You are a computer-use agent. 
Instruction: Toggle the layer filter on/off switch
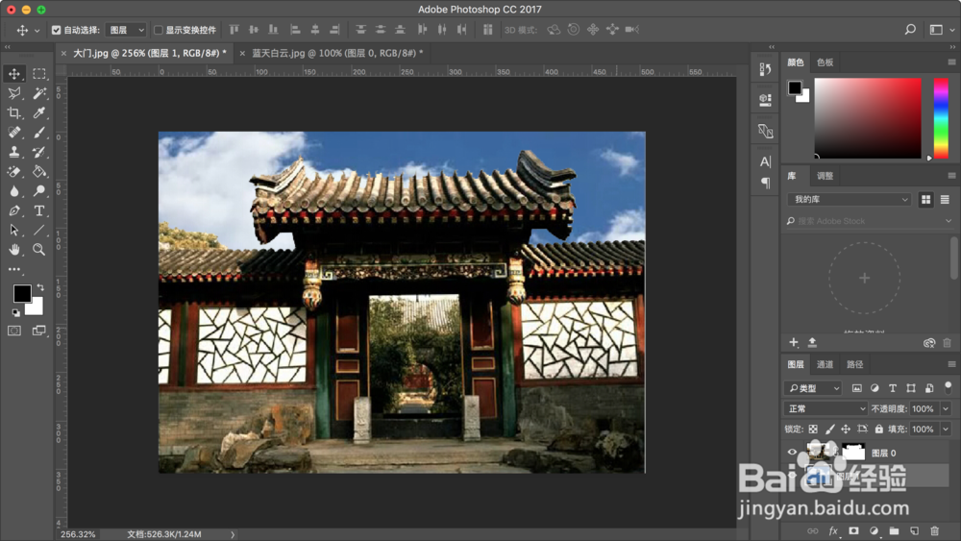pyautogui.click(x=949, y=387)
